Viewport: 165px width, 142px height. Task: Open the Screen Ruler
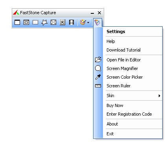[x=133, y=86]
